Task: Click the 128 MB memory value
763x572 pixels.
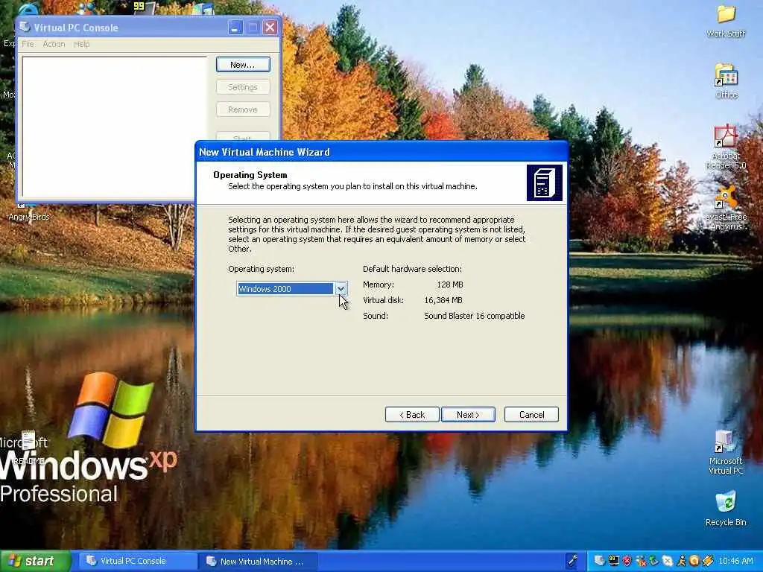Action: 449,285
